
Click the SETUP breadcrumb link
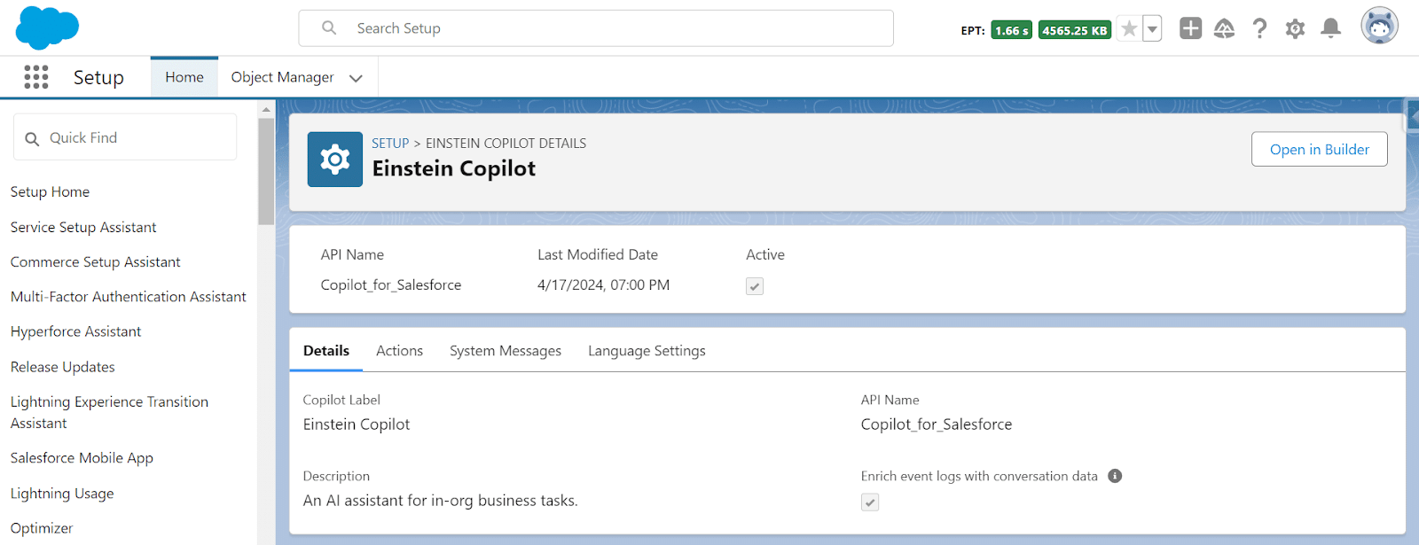[x=390, y=144]
